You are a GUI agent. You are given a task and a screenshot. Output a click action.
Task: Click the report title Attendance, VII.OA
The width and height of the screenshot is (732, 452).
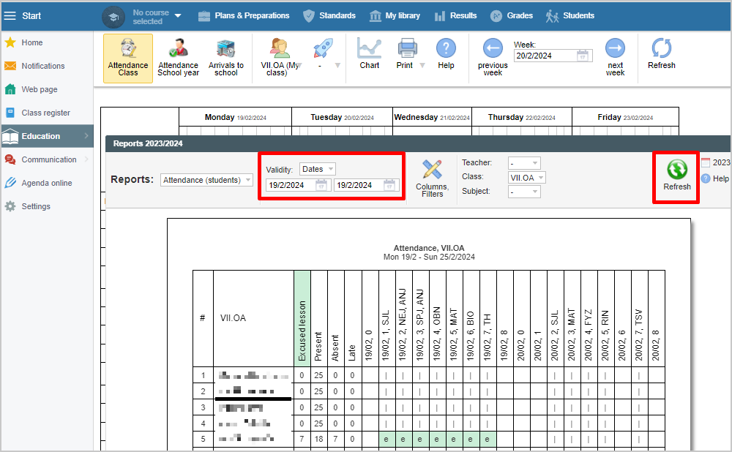pyautogui.click(x=428, y=248)
